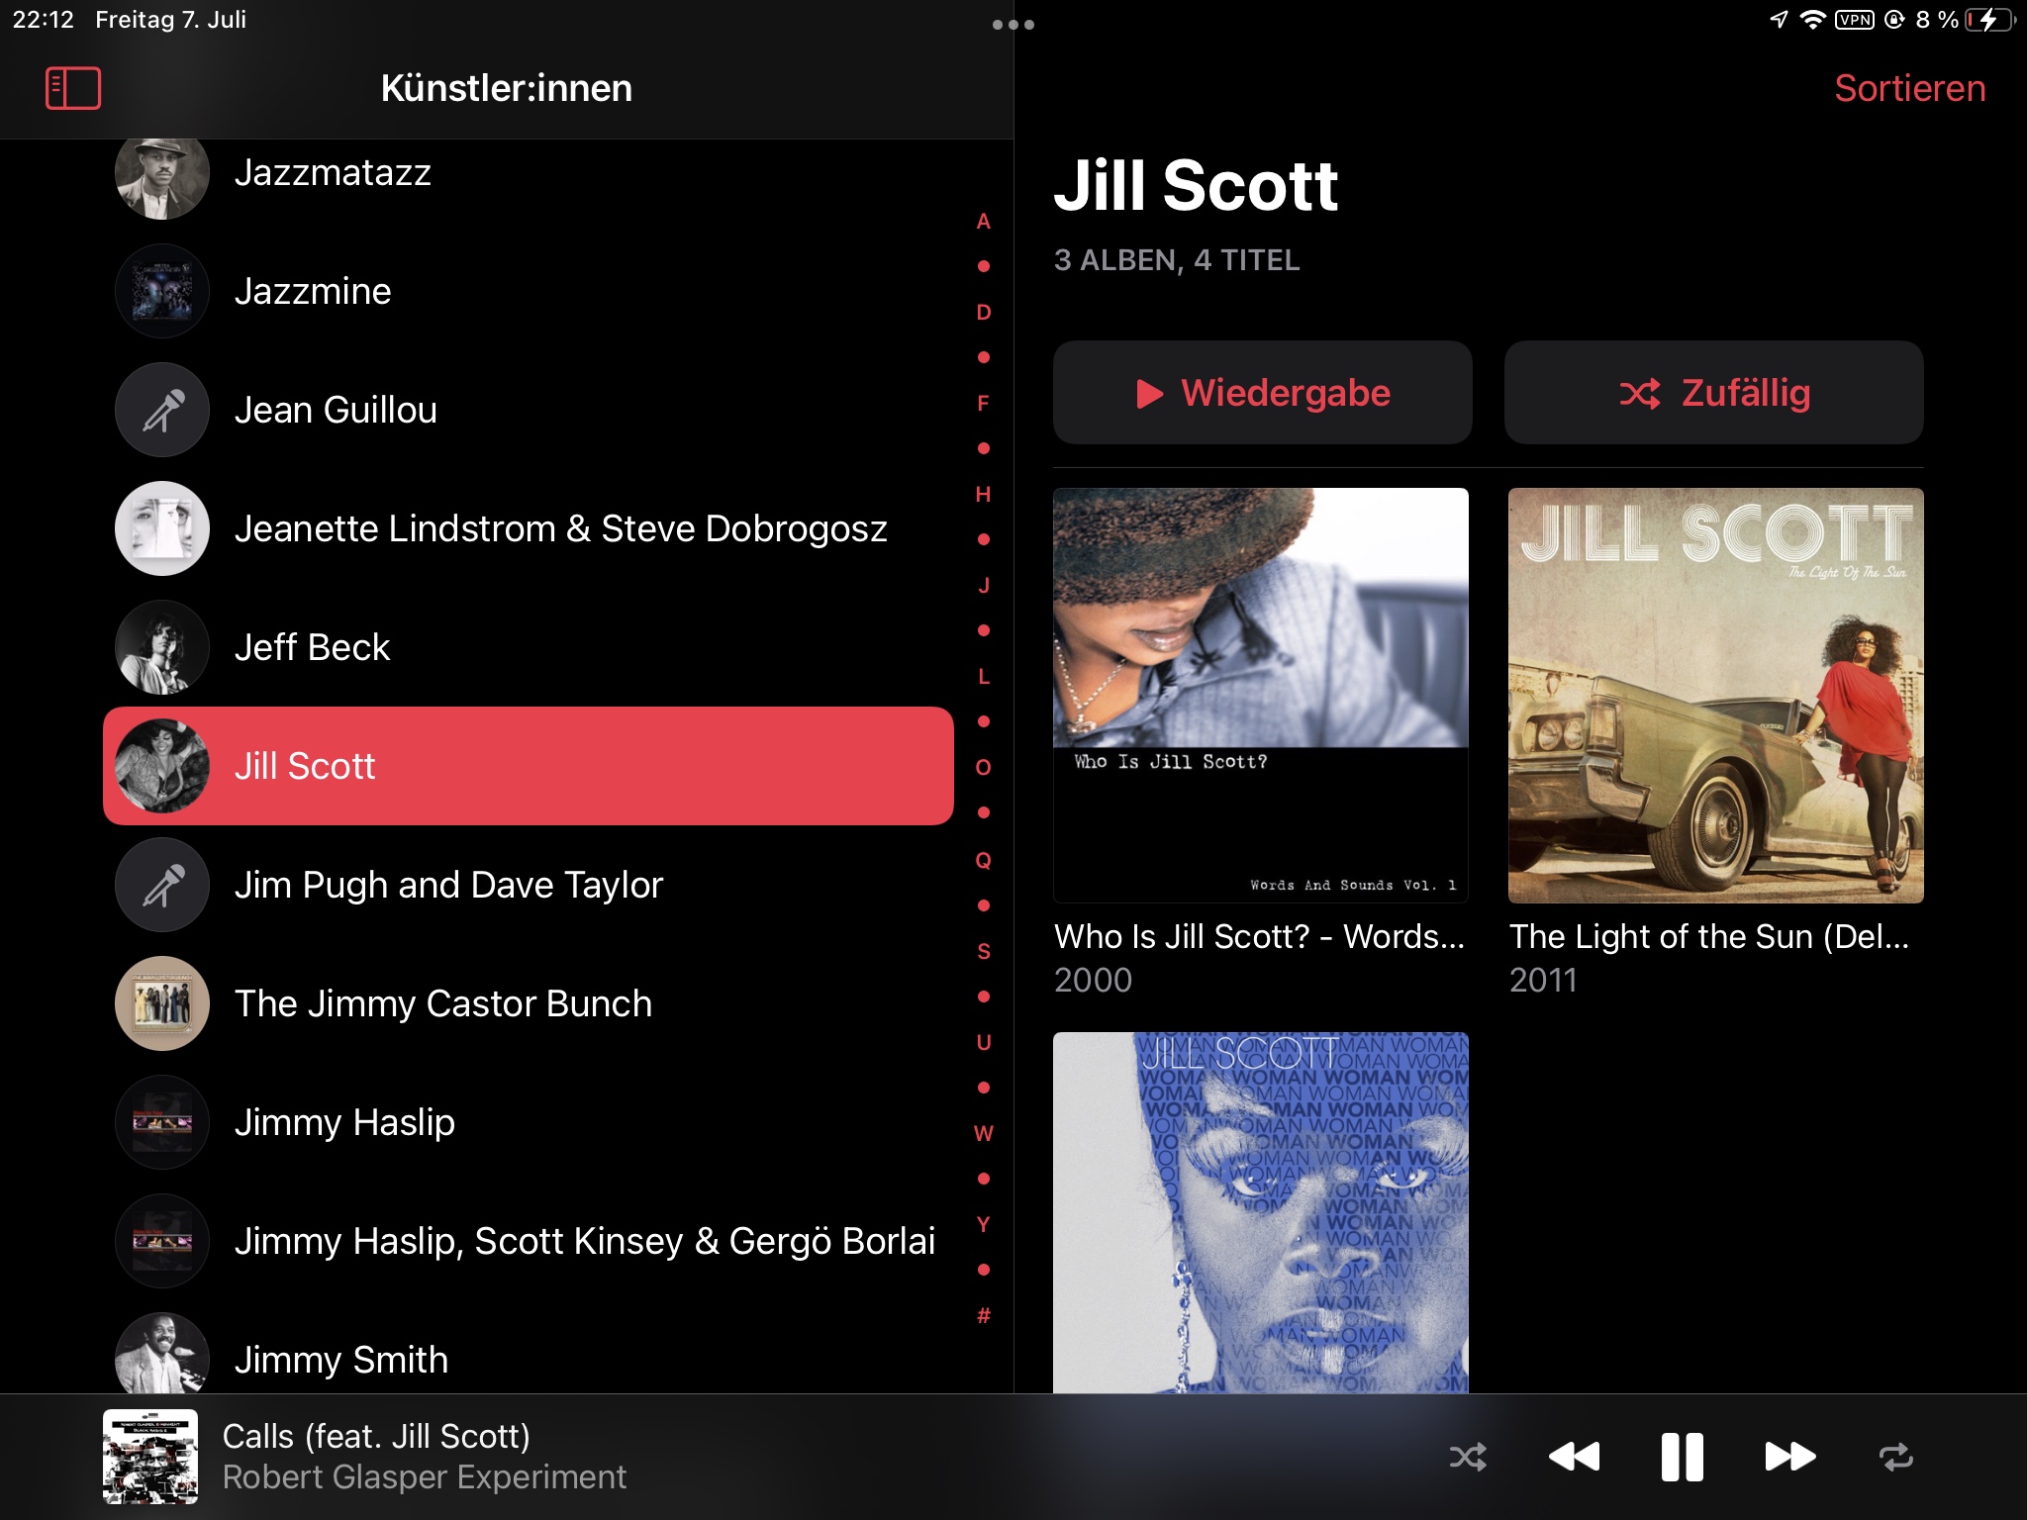
Task: Start playback with Wiedergabe button
Action: [x=1262, y=393]
